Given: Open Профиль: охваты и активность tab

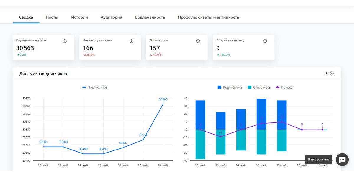Looking at the screenshot, I should pos(209,17).
